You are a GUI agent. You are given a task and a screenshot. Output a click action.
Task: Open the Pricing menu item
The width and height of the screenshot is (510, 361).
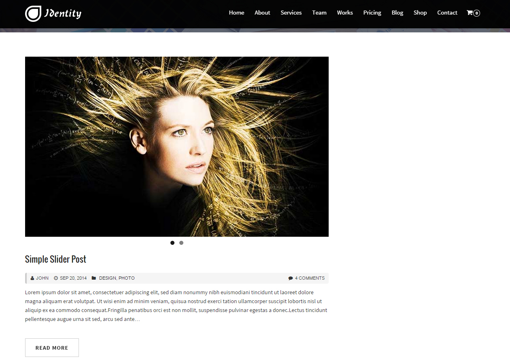(x=372, y=13)
